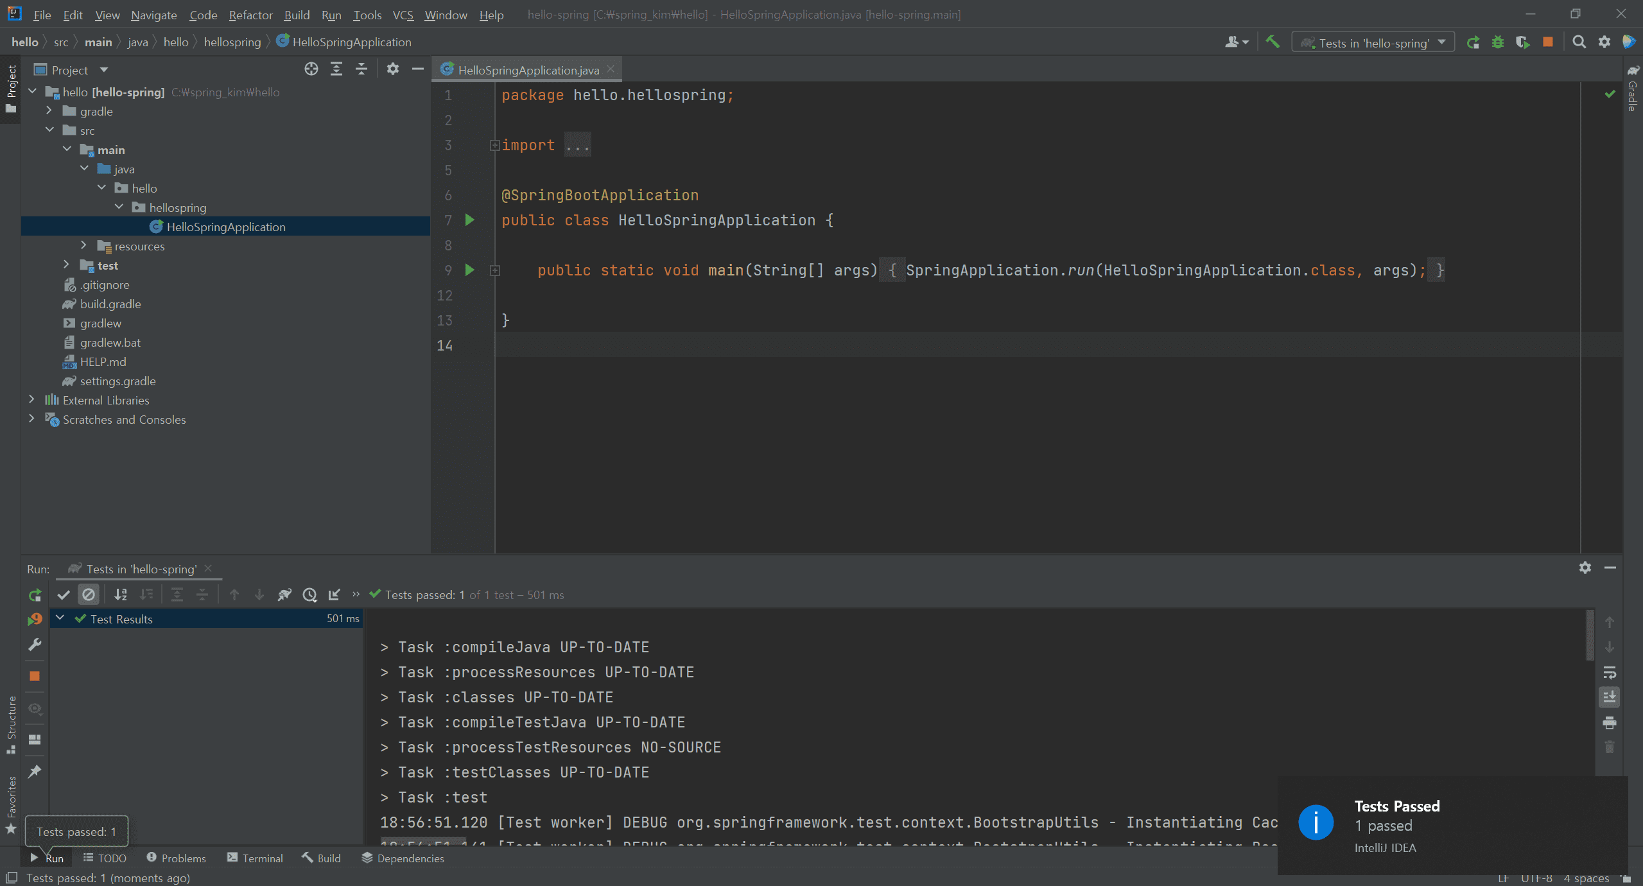Toggle scroll to end of console
This screenshot has height=886, width=1643.
click(1610, 697)
